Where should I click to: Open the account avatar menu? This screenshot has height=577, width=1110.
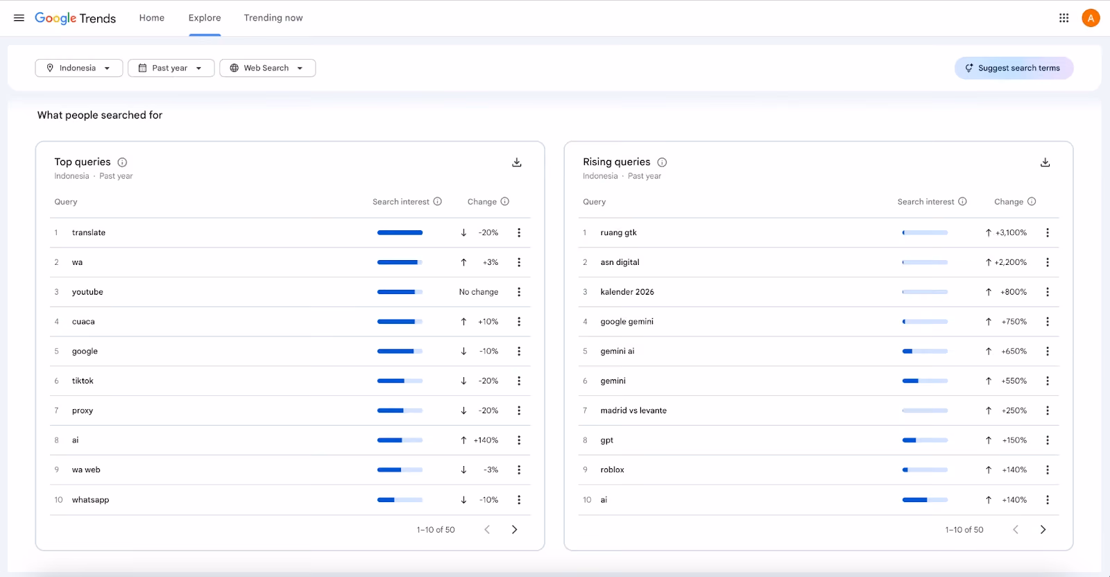click(x=1091, y=18)
